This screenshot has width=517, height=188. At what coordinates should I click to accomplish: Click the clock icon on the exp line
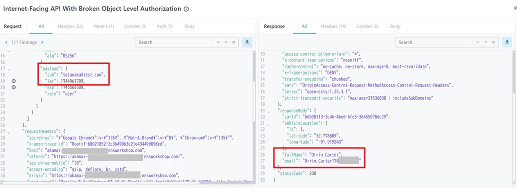pyautogui.click(x=13, y=87)
